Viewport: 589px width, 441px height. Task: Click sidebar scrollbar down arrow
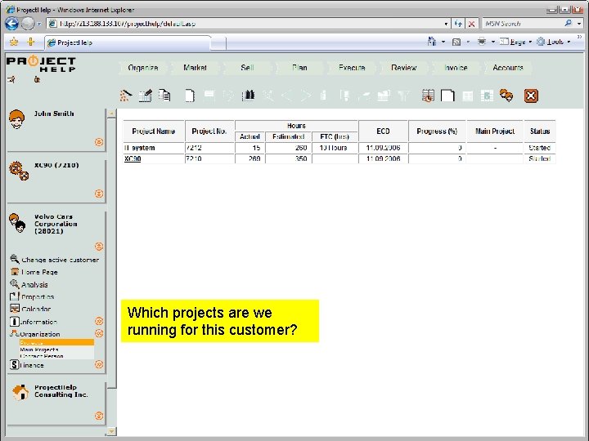pos(111,431)
